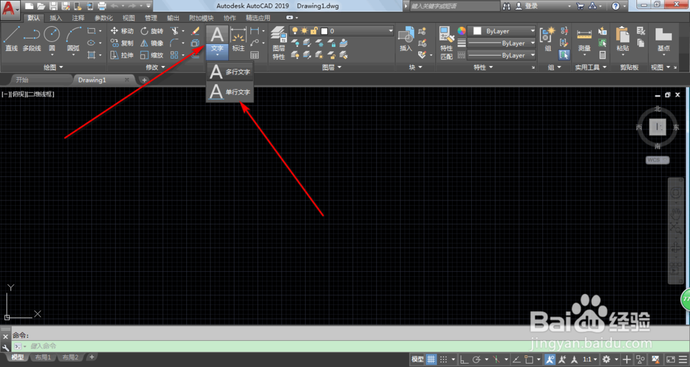
Task: Click the Scale (缩放) tool
Action: pyautogui.click(x=152, y=55)
